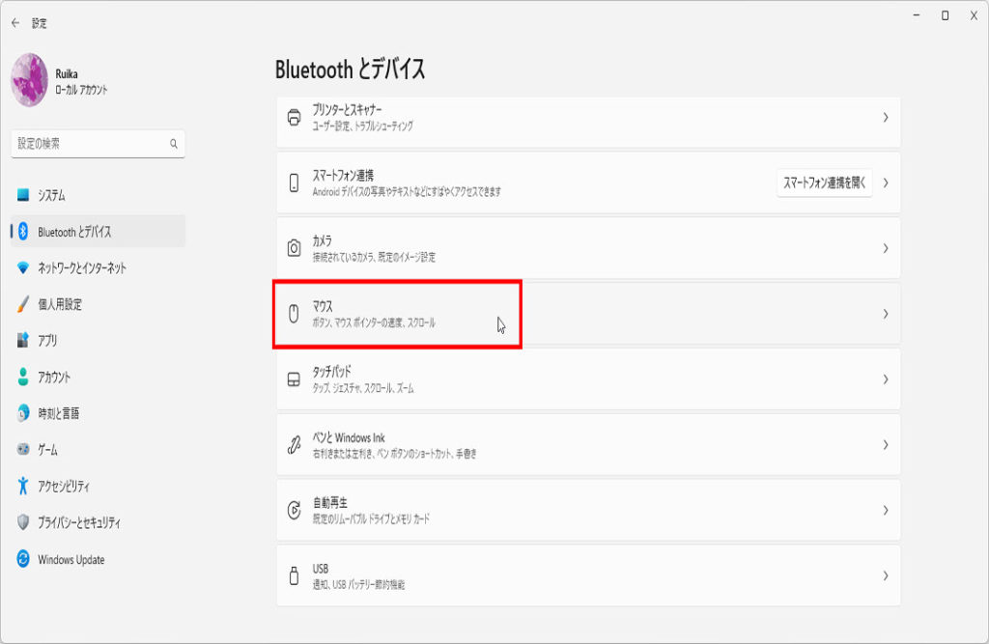Open the システム section in sidebar
This screenshot has width=989, height=644.
52,195
